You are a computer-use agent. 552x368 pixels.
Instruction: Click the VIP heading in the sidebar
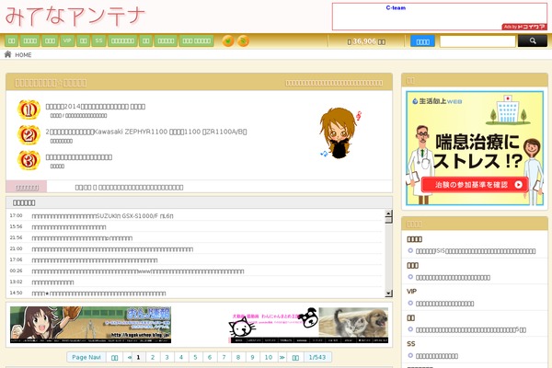click(411, 292)
